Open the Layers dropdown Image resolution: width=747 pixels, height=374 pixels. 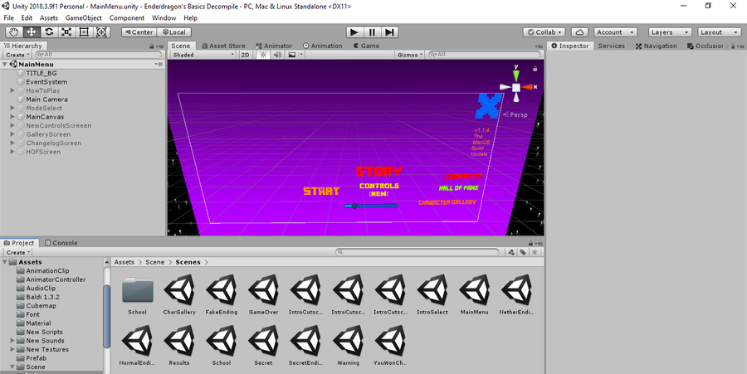(669, 32)
